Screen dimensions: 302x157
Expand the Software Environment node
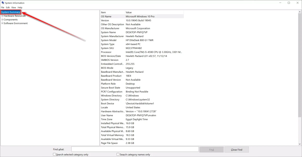click(x=2, y=23)
